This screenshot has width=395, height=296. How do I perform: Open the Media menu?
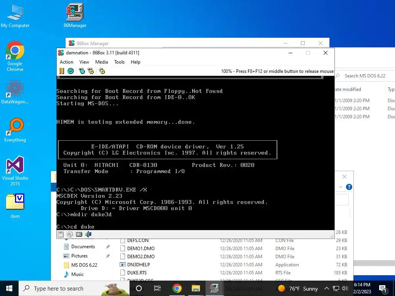[101, 62]
